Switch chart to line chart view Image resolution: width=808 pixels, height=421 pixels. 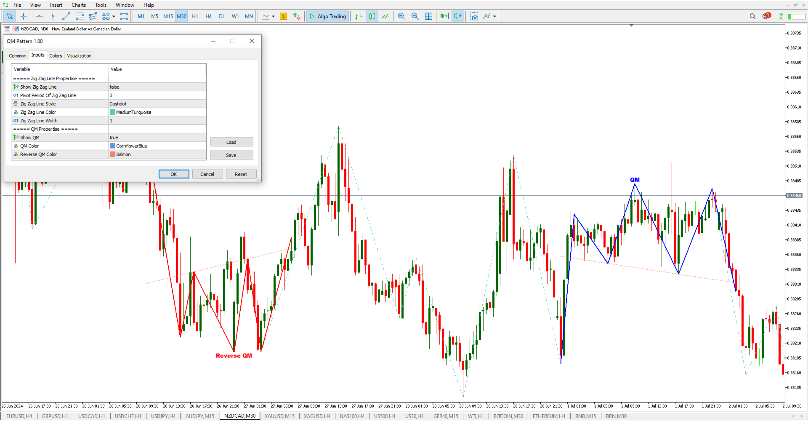(385, 16)
